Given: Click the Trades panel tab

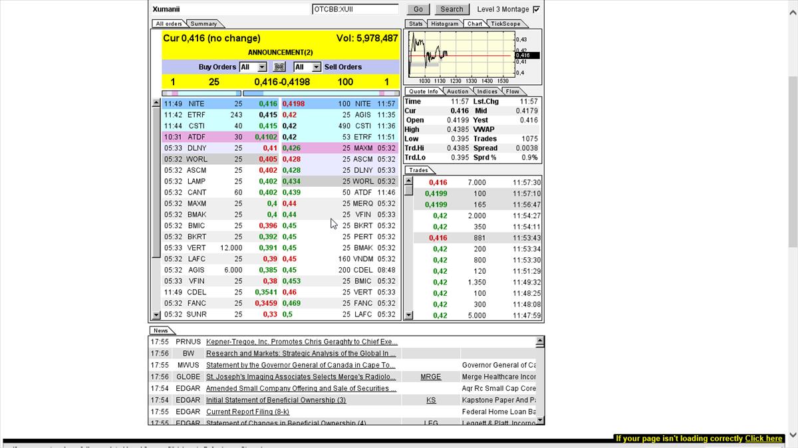Looking at the screenshot, I should (419, 169).
